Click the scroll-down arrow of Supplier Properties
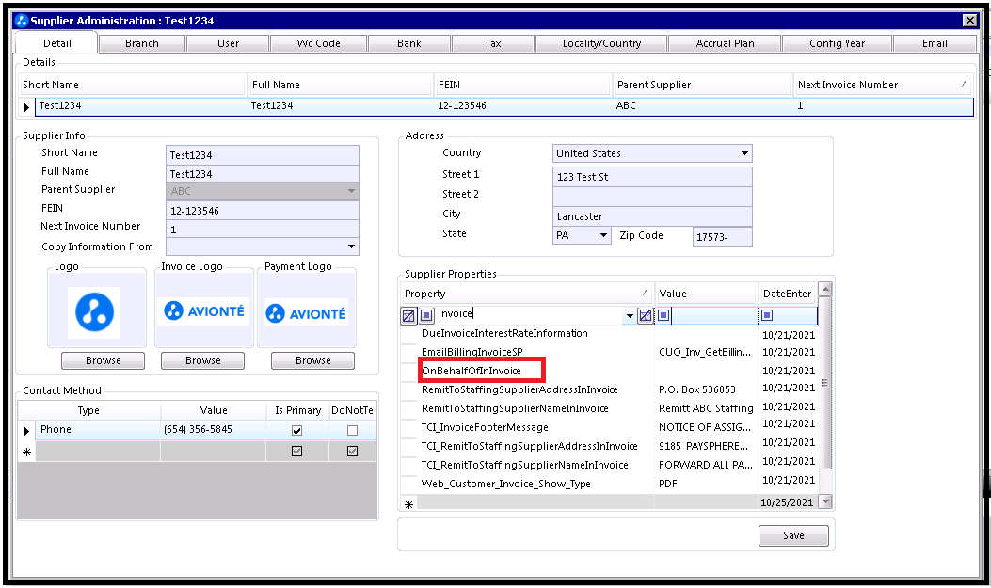This screenshot has height=588, width=991. pos(824,501)
